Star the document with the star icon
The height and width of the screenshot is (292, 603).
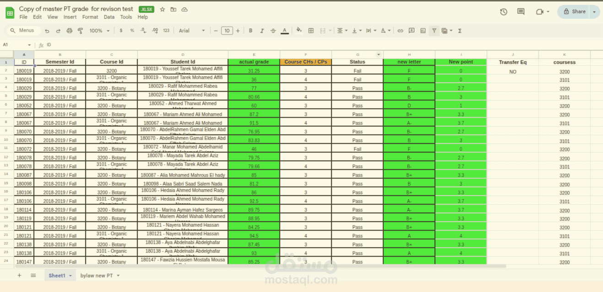click(x=163, y=9)
